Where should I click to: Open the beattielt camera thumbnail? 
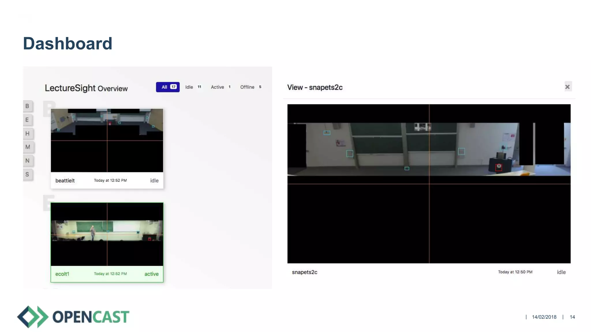[x=107, y=140]
